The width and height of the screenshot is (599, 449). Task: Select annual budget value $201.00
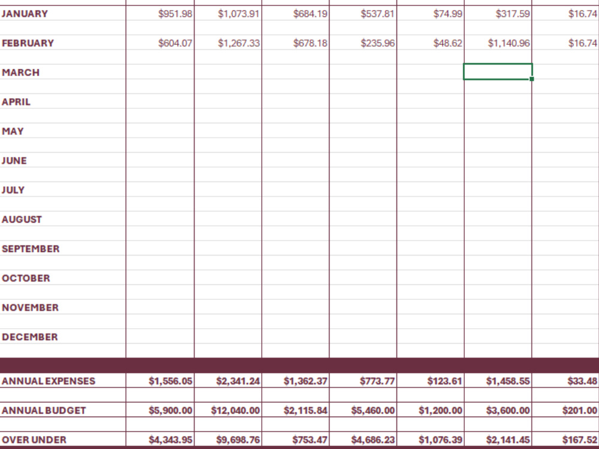coord(566,411)
